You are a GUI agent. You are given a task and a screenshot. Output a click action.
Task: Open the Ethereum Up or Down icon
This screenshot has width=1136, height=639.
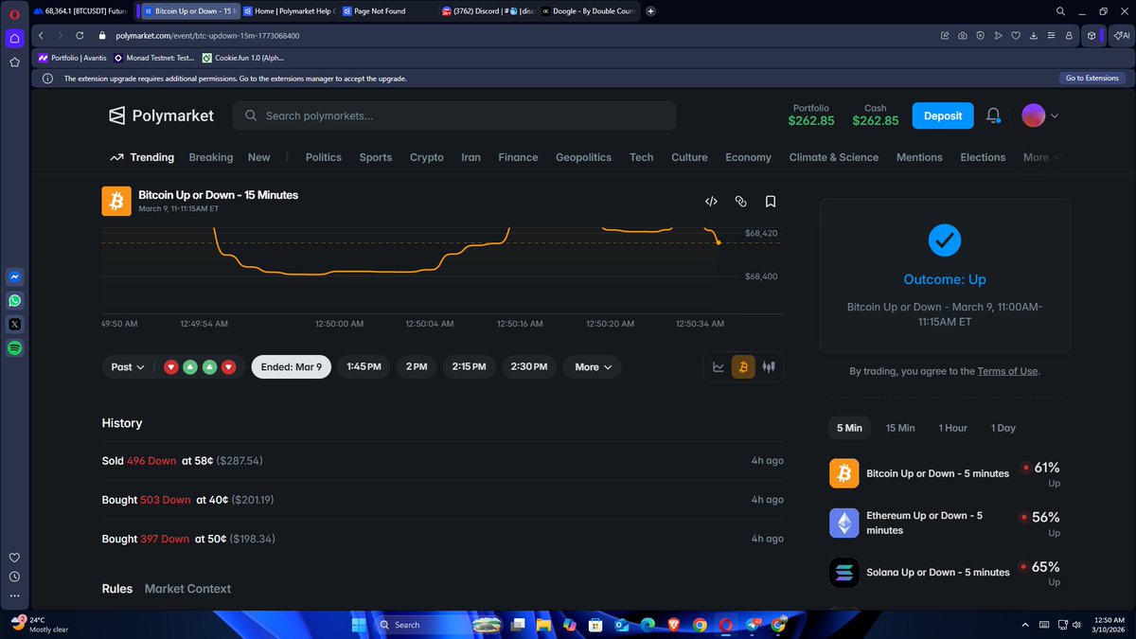click(844, 523)
